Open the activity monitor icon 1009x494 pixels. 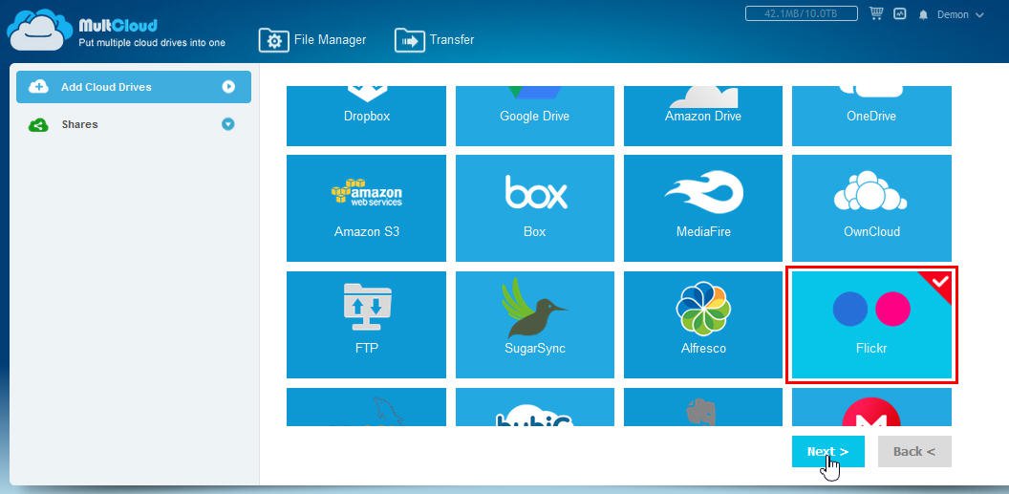(900, 13)
